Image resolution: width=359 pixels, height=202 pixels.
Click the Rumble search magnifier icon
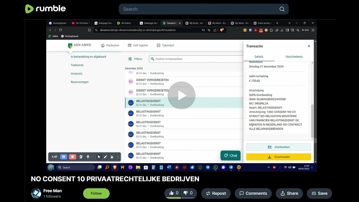282,9
